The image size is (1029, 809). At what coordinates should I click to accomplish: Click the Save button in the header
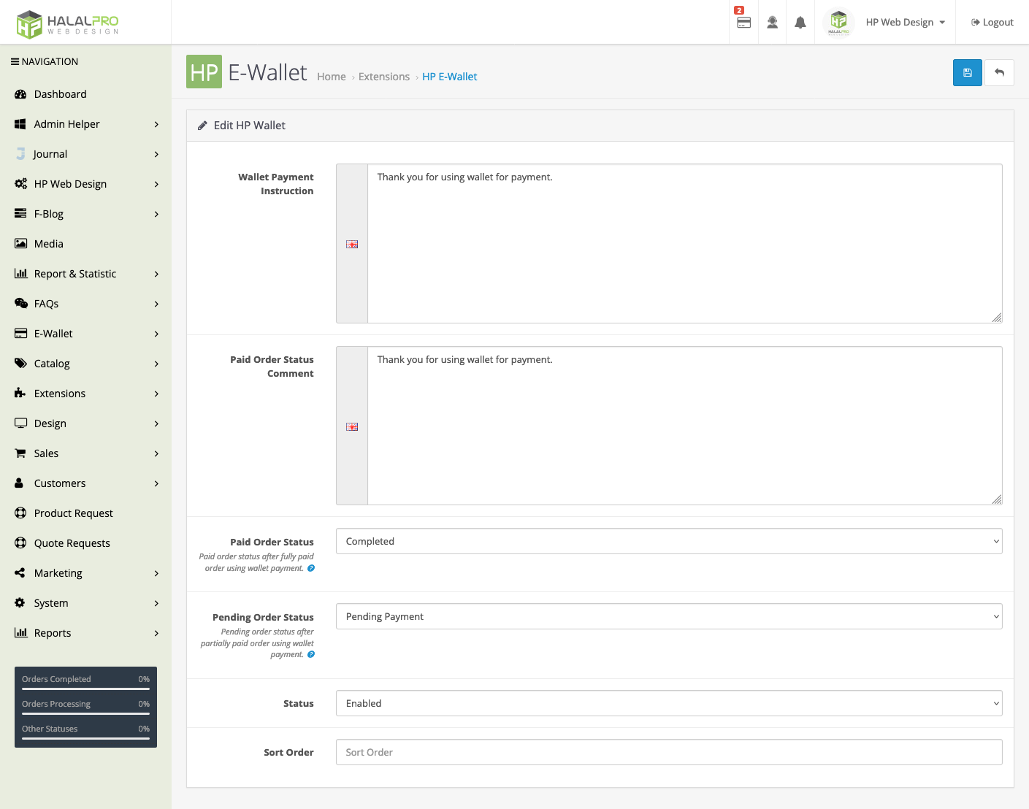[967, 72]
